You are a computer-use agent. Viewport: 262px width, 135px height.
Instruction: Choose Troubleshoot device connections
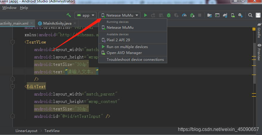coord(133,60)
